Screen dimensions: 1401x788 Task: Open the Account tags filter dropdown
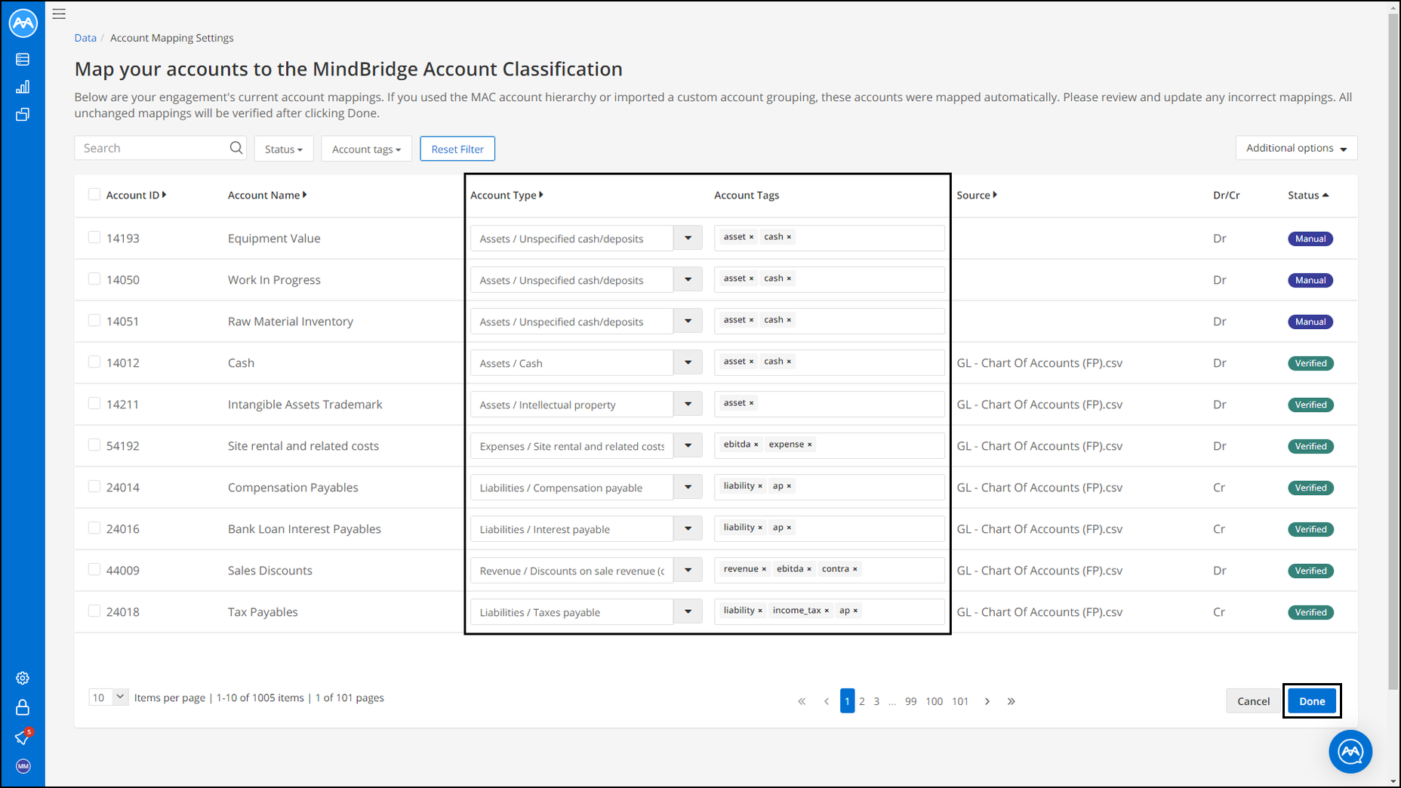pos(366,149)
